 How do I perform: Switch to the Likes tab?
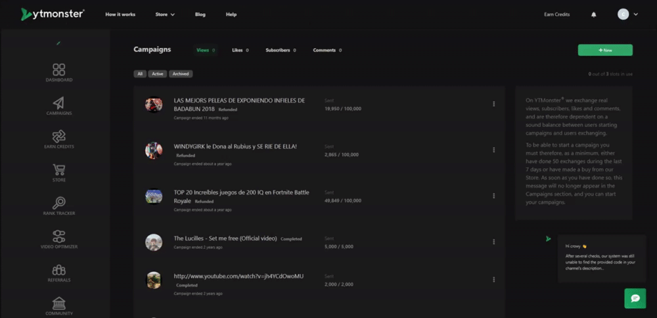240,50
